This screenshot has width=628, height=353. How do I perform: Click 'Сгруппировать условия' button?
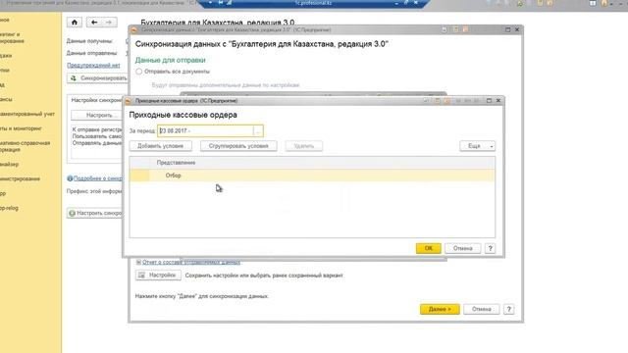coord(238,146)
